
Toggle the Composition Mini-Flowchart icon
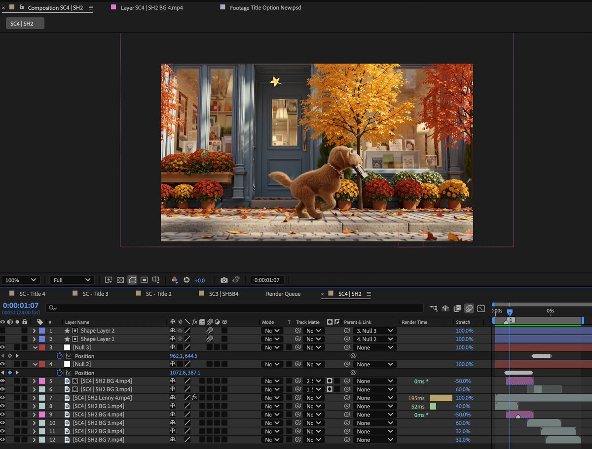433,309
